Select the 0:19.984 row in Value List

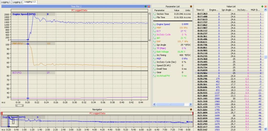coord(229,73)
